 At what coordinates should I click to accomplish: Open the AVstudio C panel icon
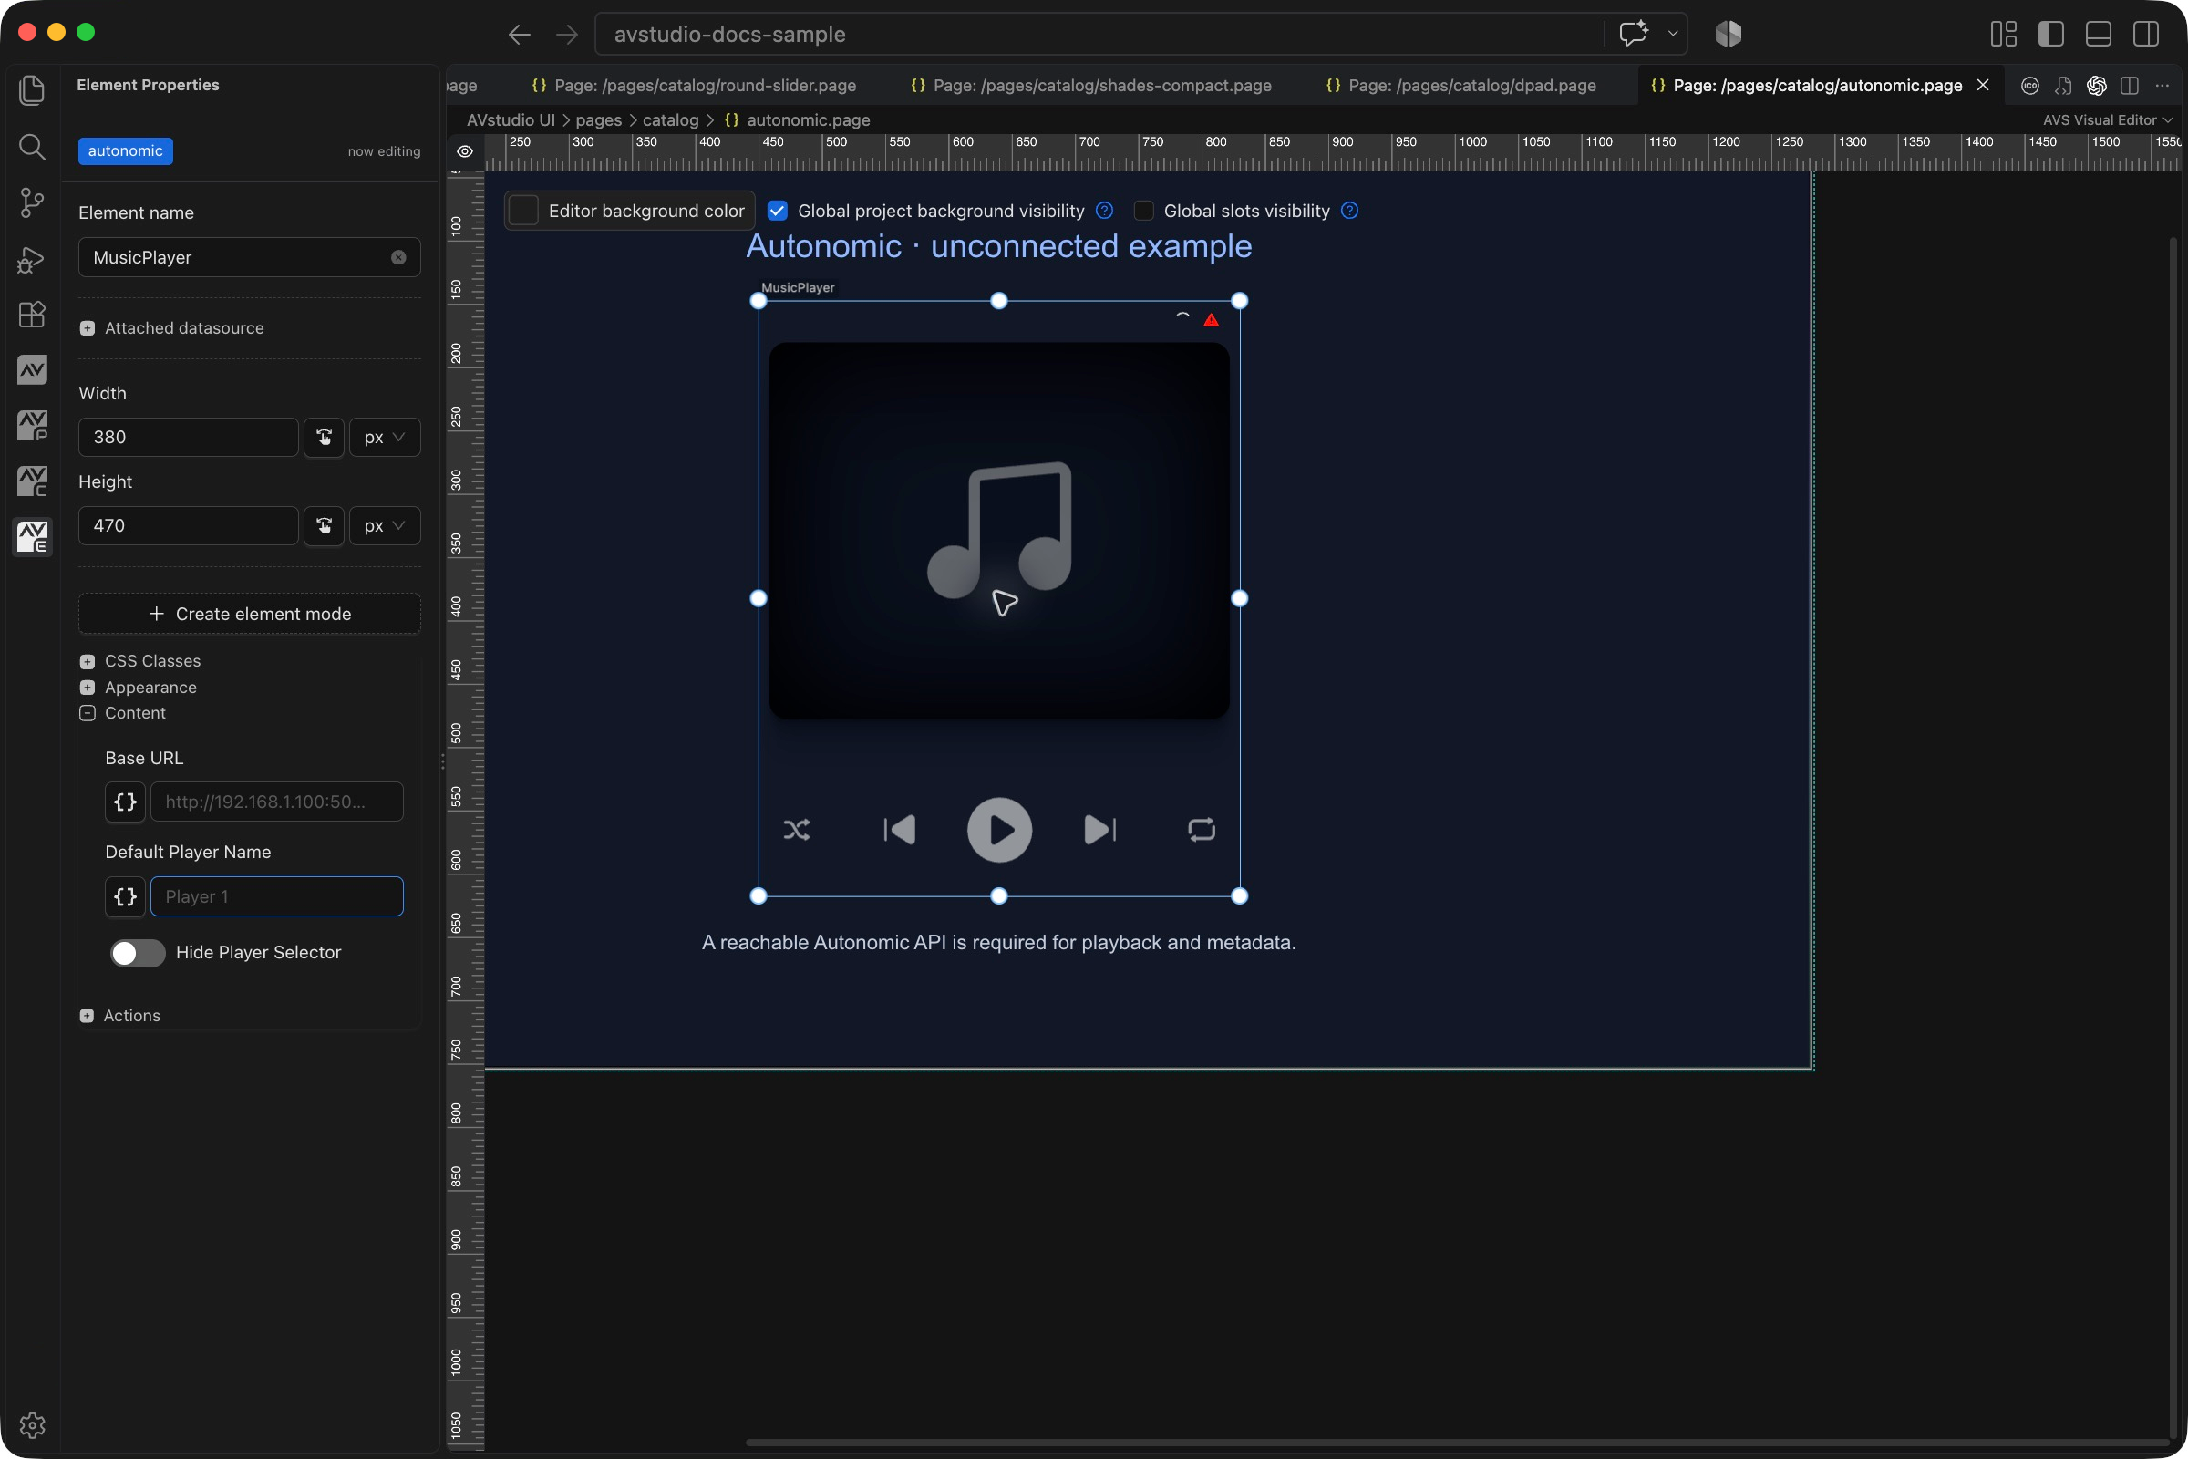coord(32,482)
